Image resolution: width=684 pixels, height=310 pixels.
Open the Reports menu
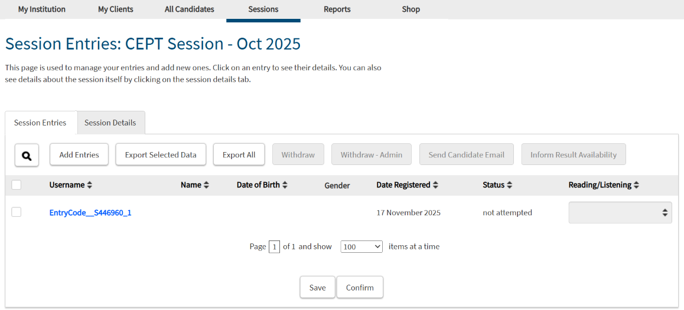click(337, 9)
